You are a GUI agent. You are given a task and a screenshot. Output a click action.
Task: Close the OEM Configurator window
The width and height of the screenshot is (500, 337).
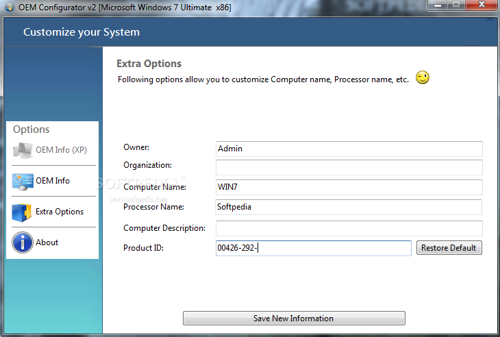click(x=482, y=5)
